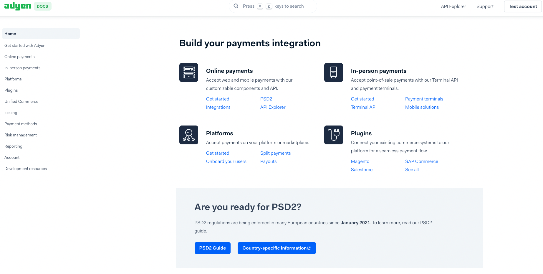The width and height of the screenshot is (543, 274).
Task: Select the Plugins plug icon
Action: [333, 135]
